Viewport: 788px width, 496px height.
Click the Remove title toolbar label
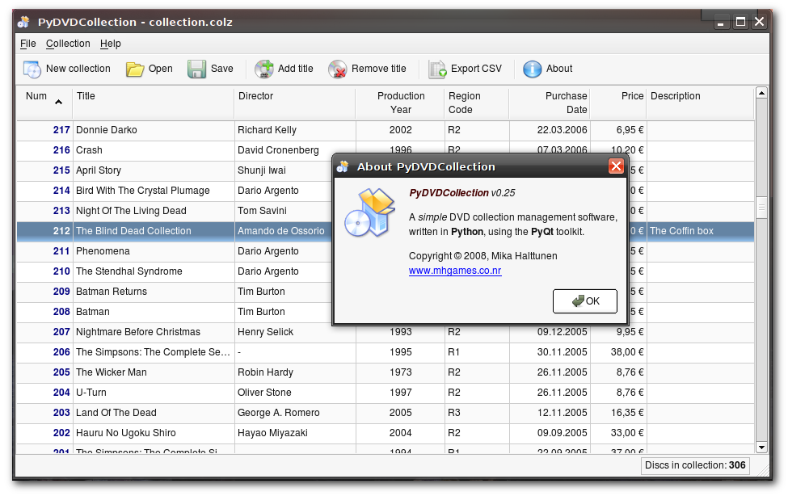click(x=379, y=69)
